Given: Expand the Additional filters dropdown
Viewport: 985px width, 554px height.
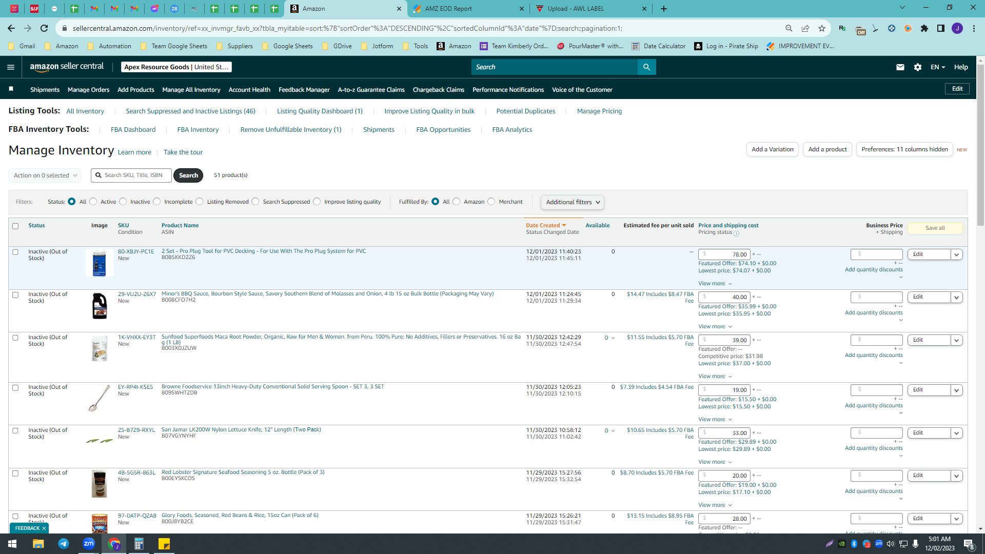Looking at the screenshot, I should pyautogui.click(x=573, y=202).
